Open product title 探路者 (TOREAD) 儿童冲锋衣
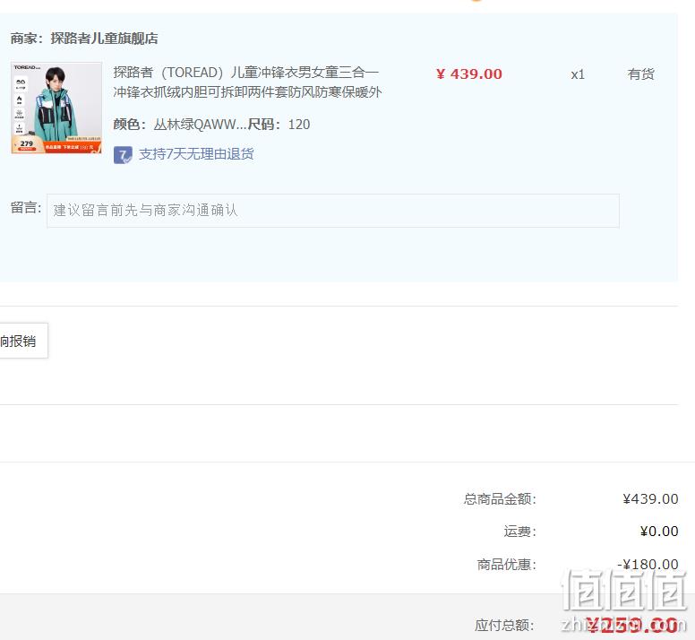The image size is (695, 640). (x=247, y=82)
